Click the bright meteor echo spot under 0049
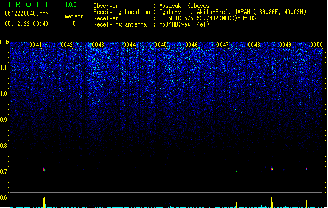This screenshot has width=328, height=208. tap(272, 169)
